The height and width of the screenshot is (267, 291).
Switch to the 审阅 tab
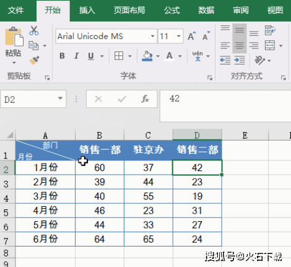tap(241, 11)
